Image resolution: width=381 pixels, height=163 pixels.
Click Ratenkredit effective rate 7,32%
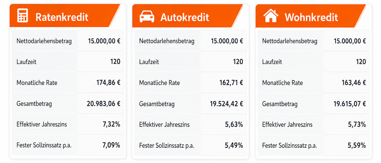click(111, 124)
